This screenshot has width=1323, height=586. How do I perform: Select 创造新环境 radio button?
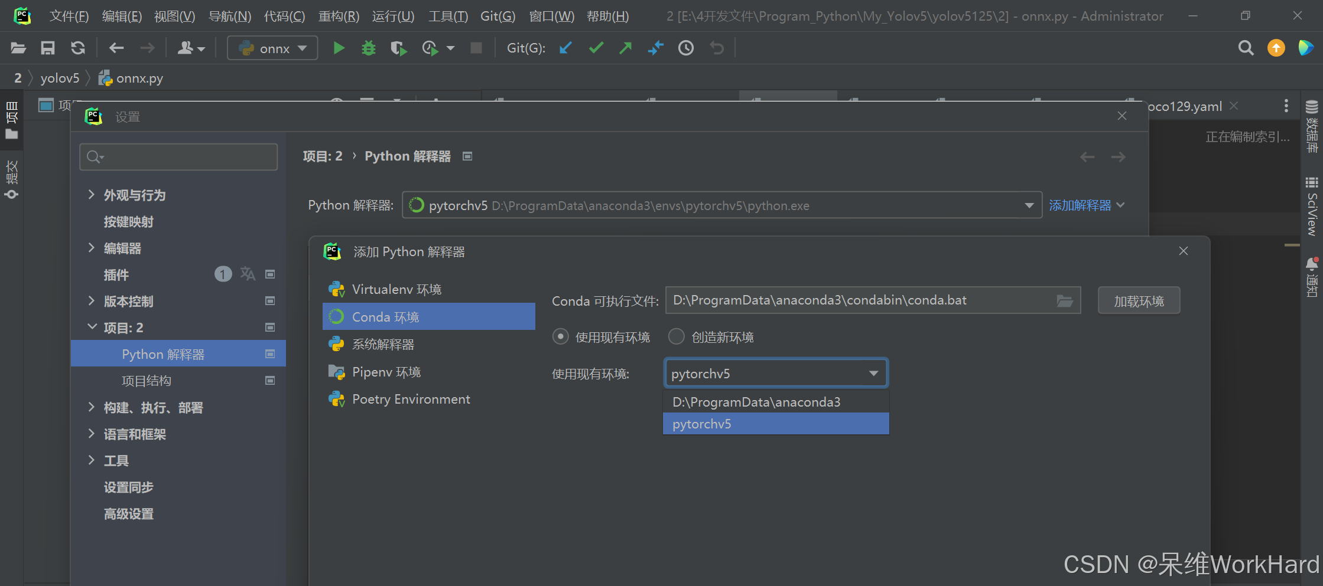tap(676, 337)
